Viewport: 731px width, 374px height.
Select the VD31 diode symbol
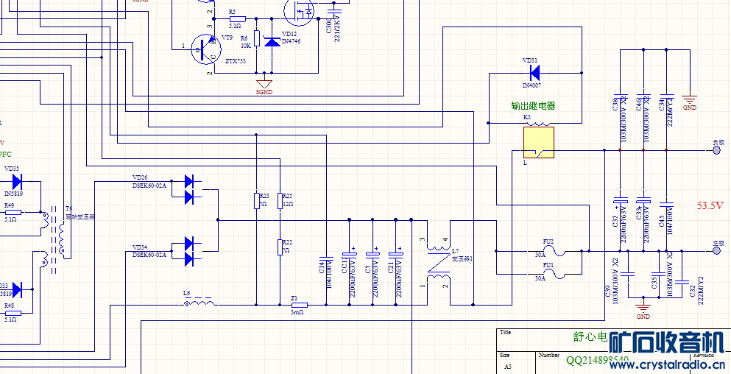click(534, 72)
